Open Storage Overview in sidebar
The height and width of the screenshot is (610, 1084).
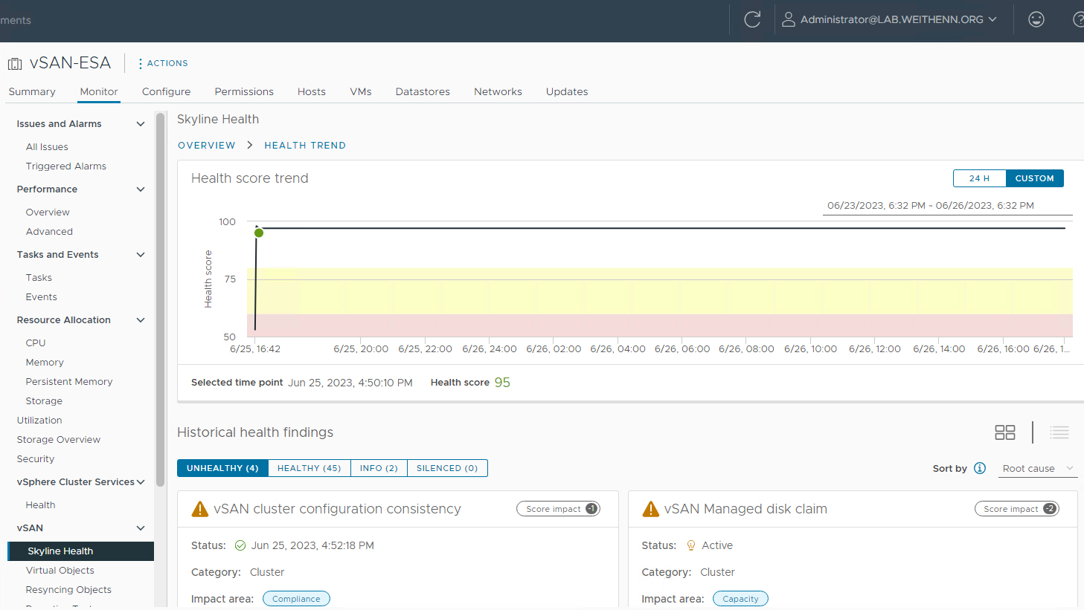[x=59, y=440]
